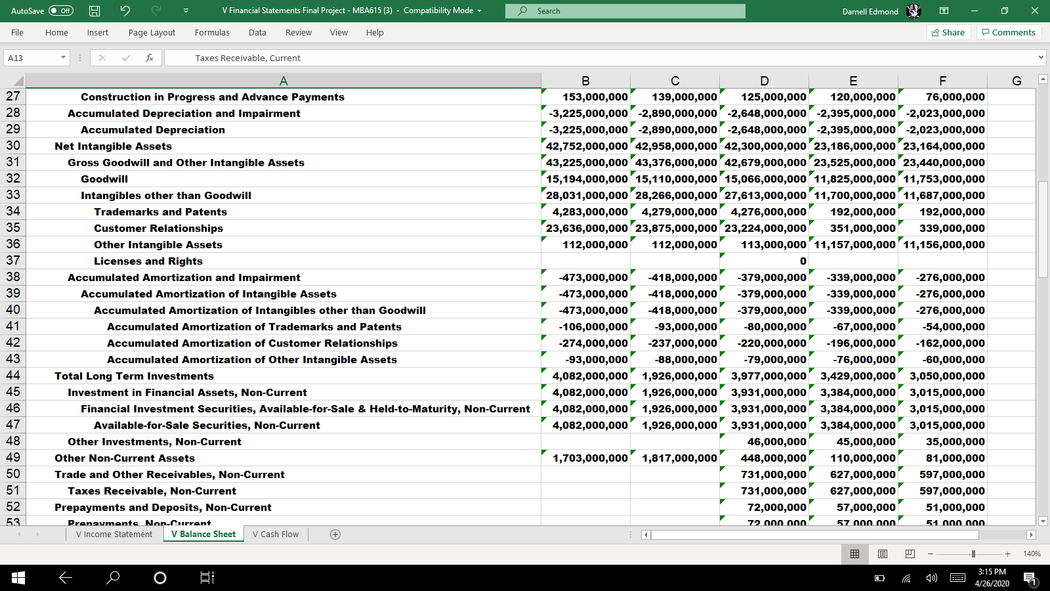Click the New Sheet plus icon
Screen dimensions: 1050x591
pos(335,535)
